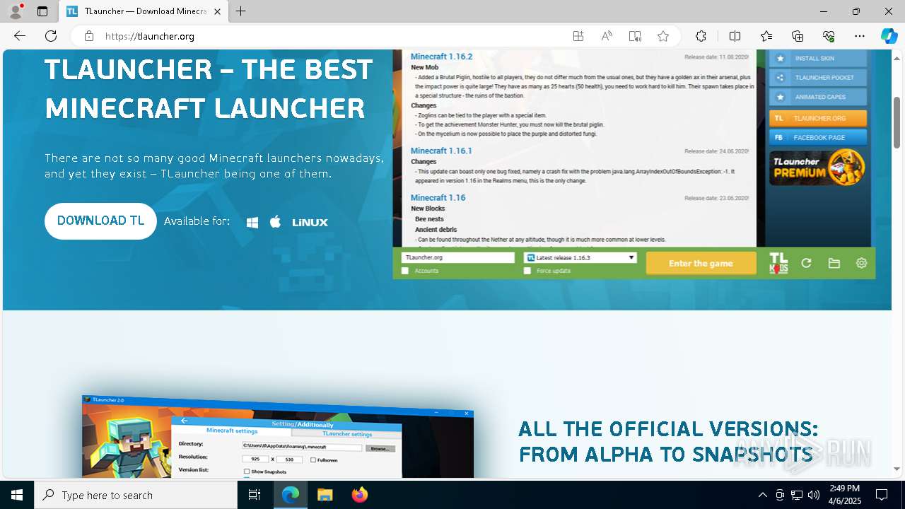Screen dimensions: 905x509
Task: Click the Minecraft 1.16.2 heading
Action: point(441,57)
